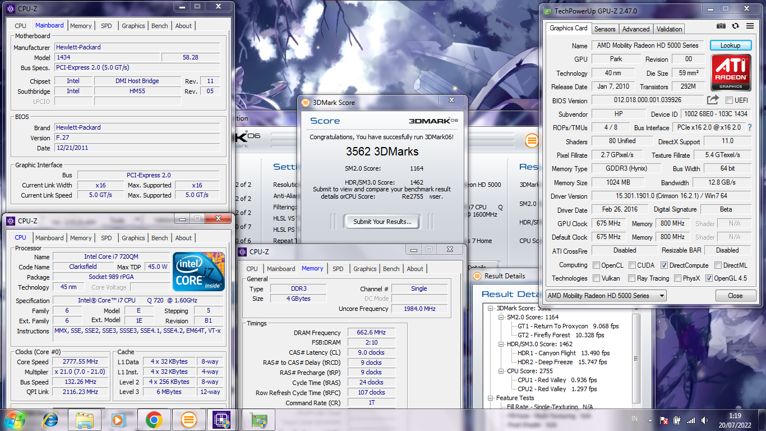This screenshot has height=431, width=766.
Task: Toggle the PhysX checkbox
Action: pos(677,278)
